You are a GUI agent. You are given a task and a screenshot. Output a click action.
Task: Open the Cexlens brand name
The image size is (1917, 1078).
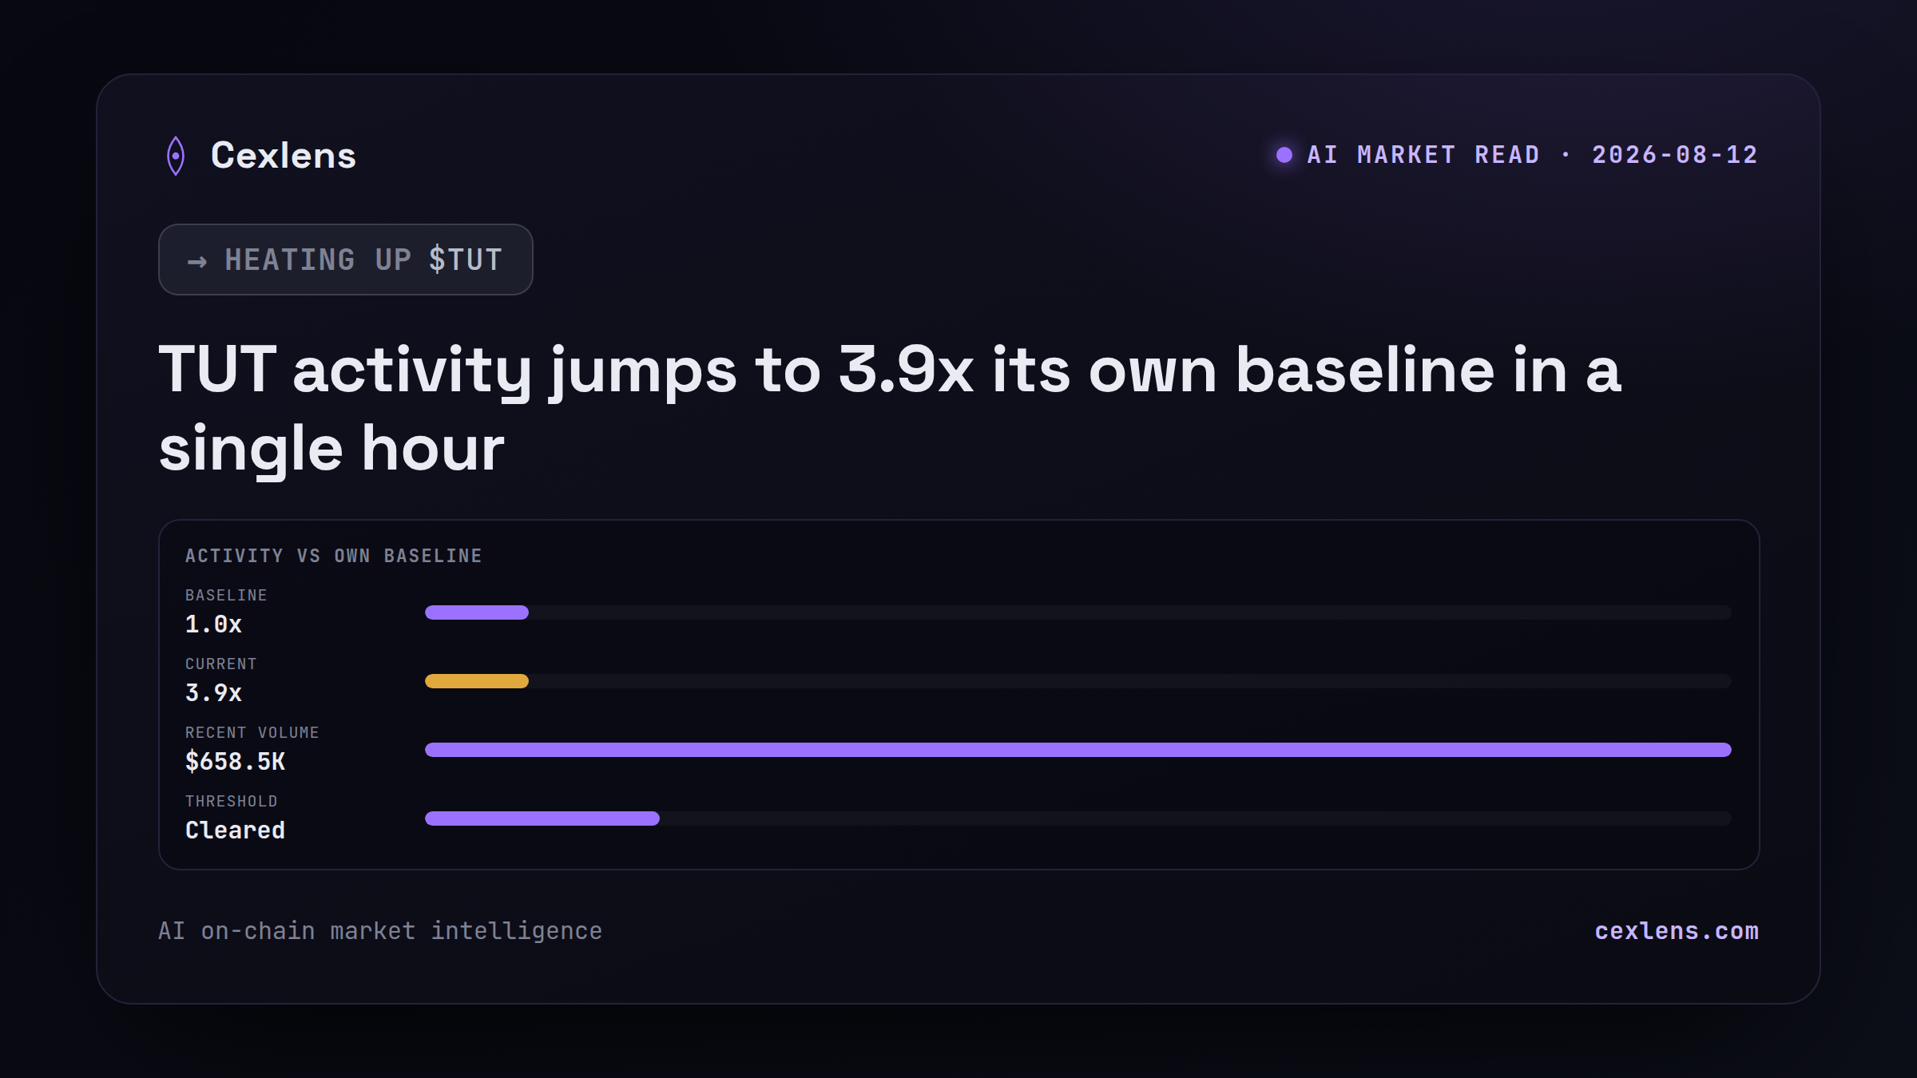284,155
